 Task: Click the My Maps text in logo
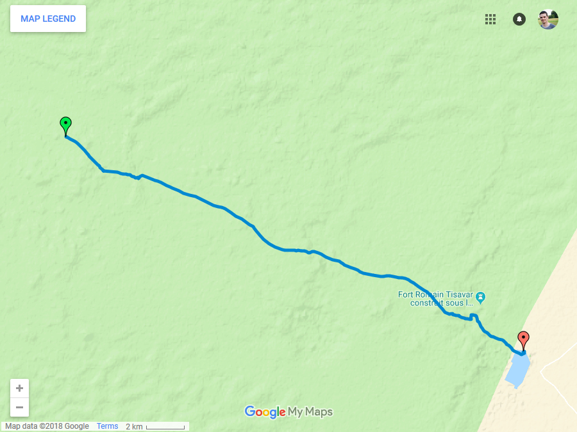(x=310, y=412)
